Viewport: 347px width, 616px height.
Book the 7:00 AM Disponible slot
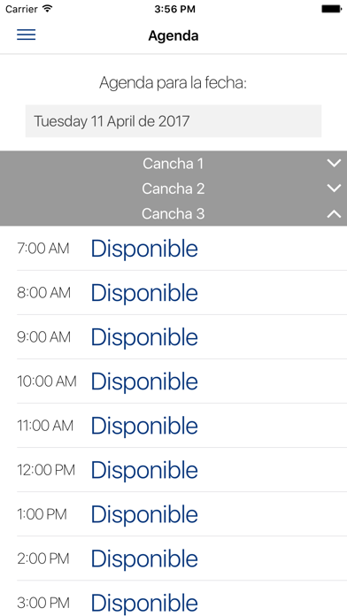[144, 249]
